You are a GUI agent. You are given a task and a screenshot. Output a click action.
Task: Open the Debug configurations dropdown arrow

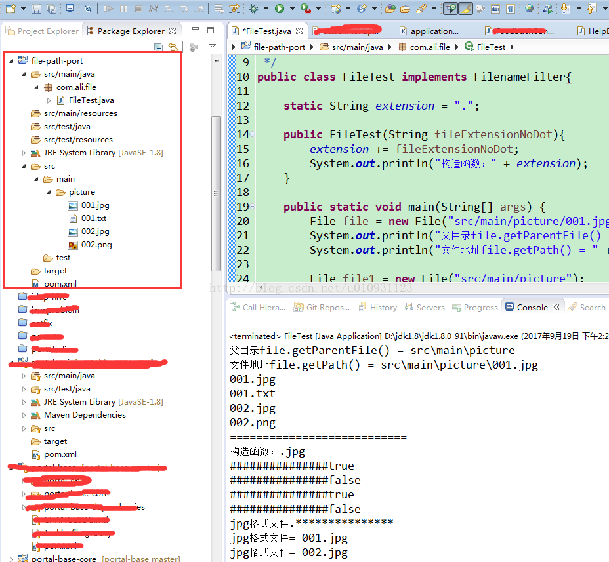(x=266, y=9)
